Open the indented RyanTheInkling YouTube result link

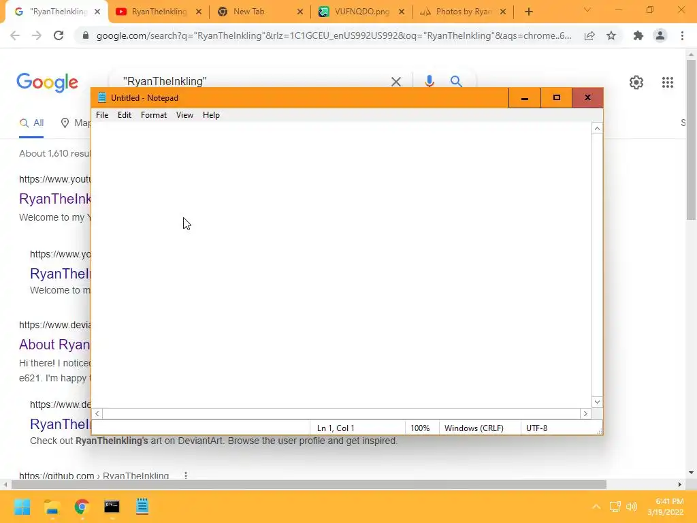(61, 274)
